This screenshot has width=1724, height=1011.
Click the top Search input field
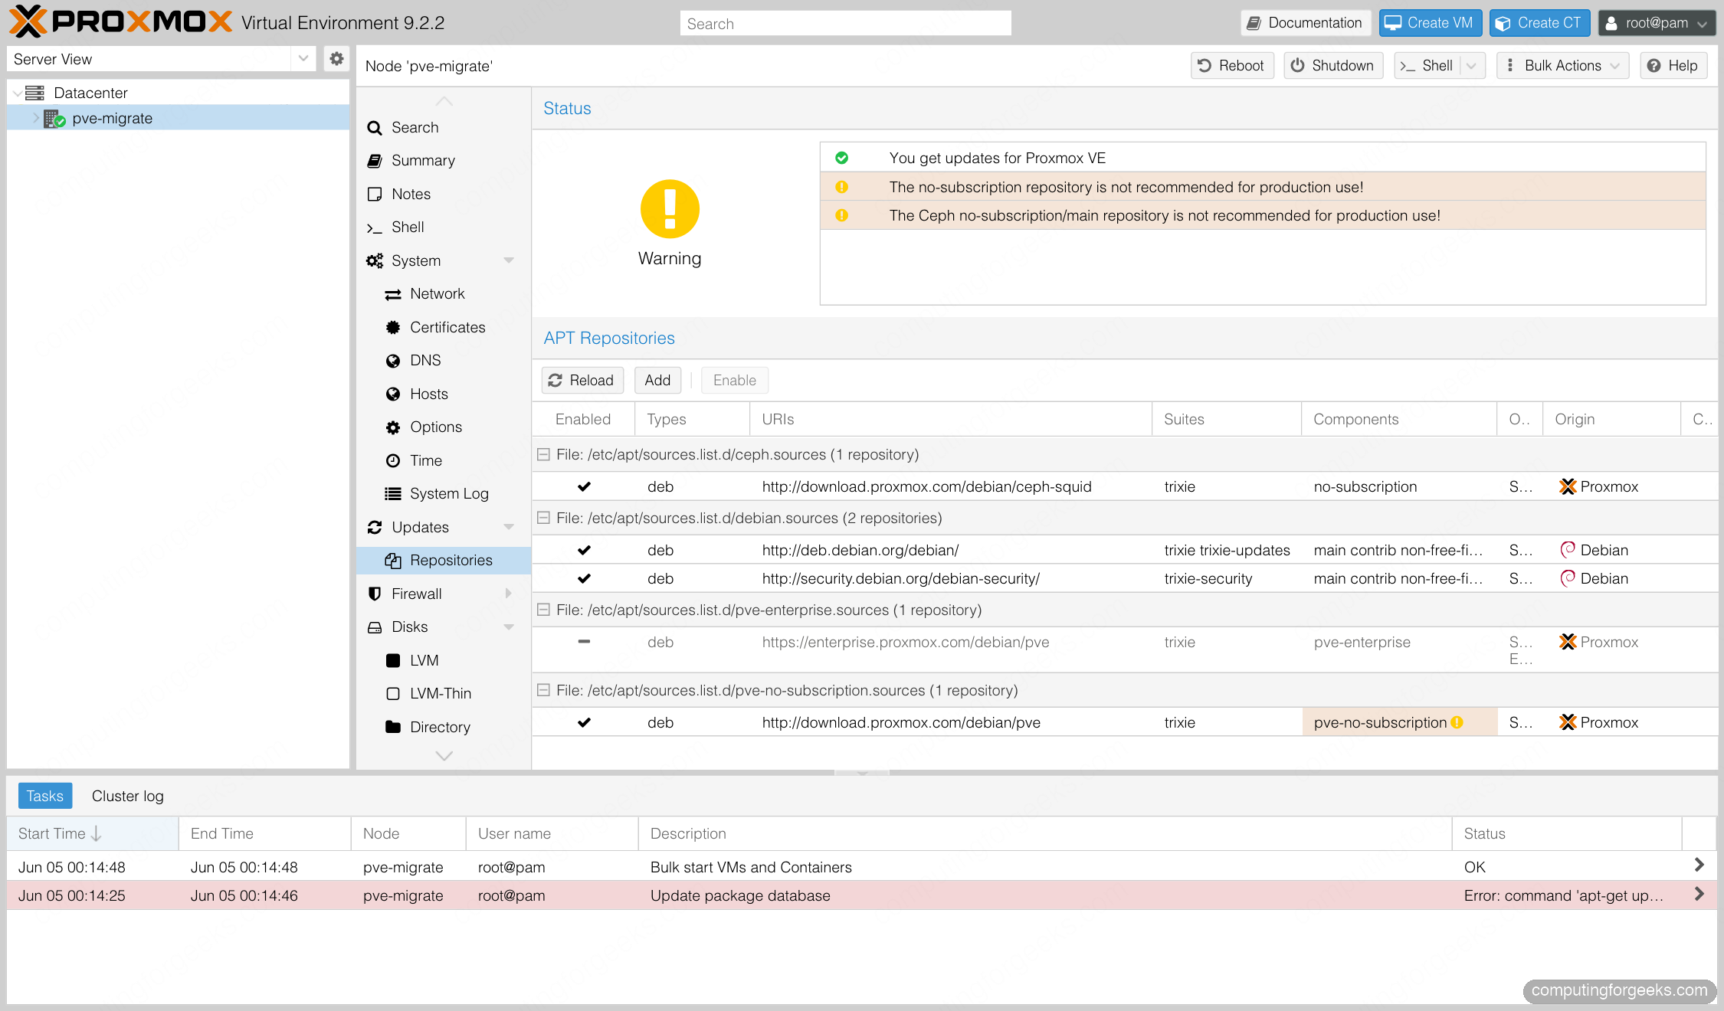(845, 24)
